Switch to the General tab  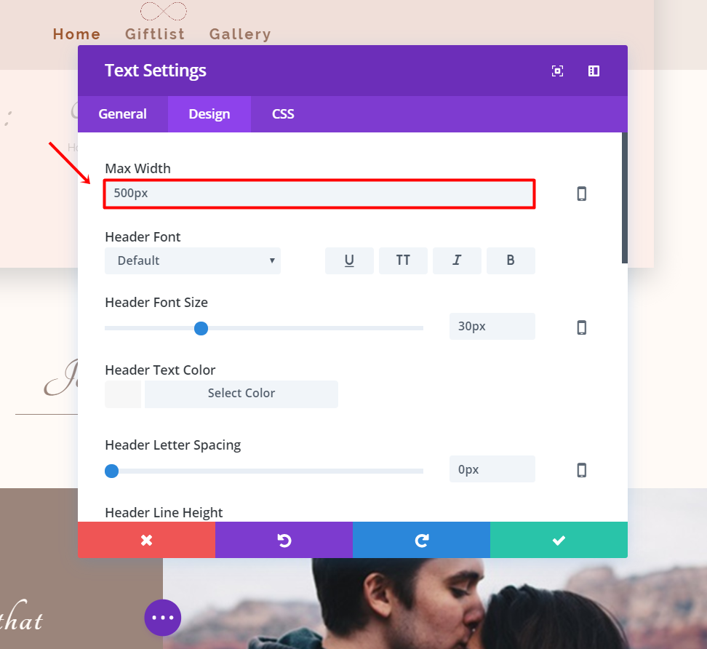(123, 114)
